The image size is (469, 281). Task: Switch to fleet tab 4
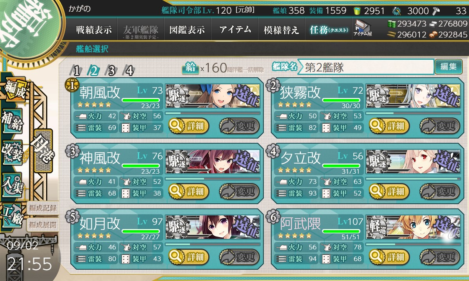[x=129, y=70]
